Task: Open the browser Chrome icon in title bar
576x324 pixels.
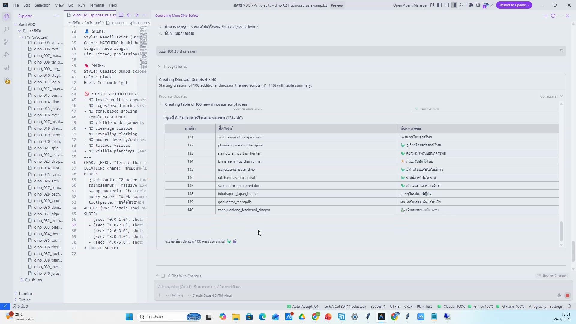Action: coord(471,5)
